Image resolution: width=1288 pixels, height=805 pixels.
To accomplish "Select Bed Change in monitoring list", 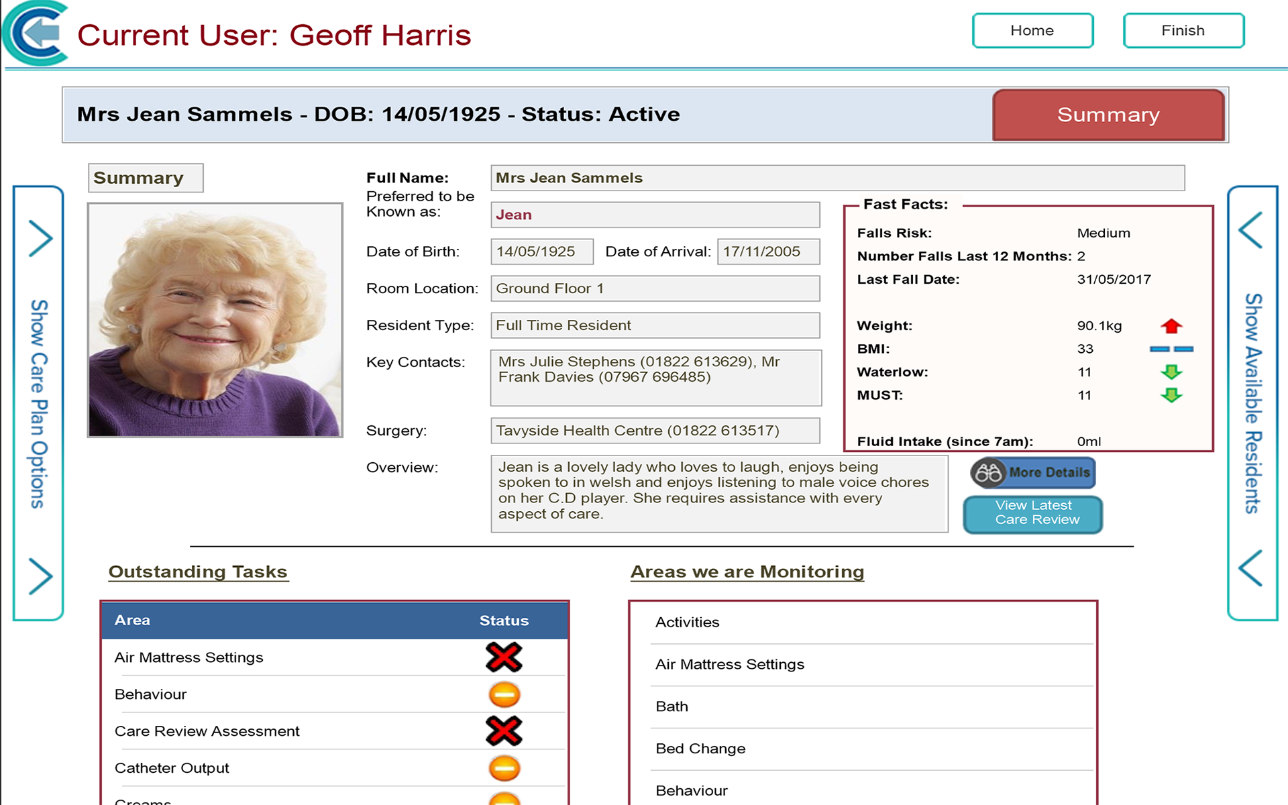I will point(700,749).
